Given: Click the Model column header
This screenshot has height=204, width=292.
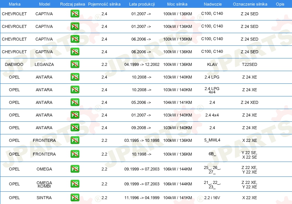Looking at the screenshot, I should coord(44,4).
